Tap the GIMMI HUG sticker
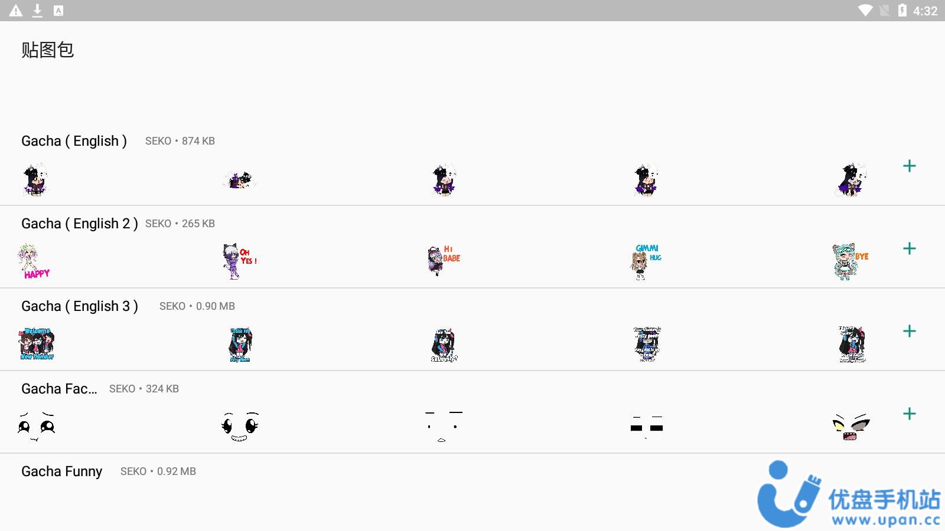The height and width of the screenshot is (531, 945). [x=646, y=261]
